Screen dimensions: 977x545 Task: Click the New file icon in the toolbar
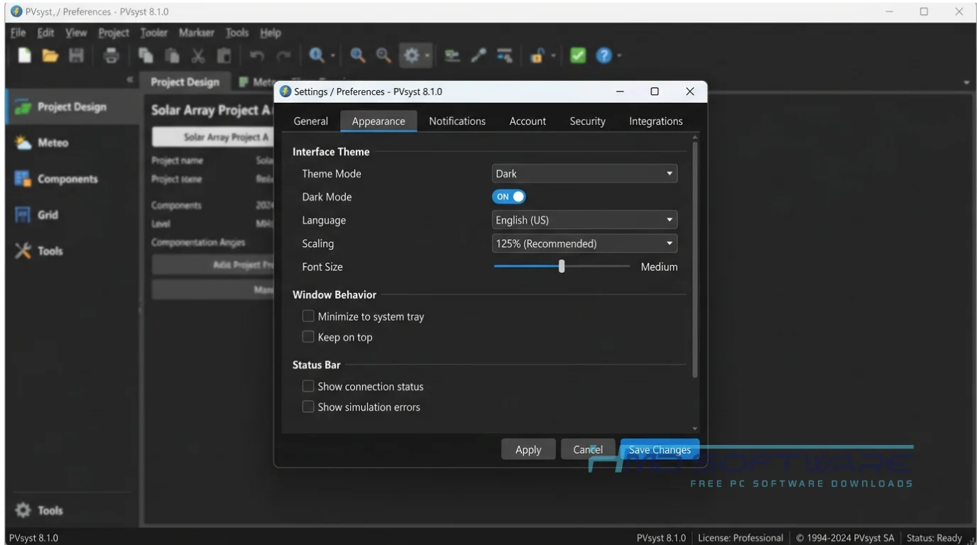click(x=25, y=55)
